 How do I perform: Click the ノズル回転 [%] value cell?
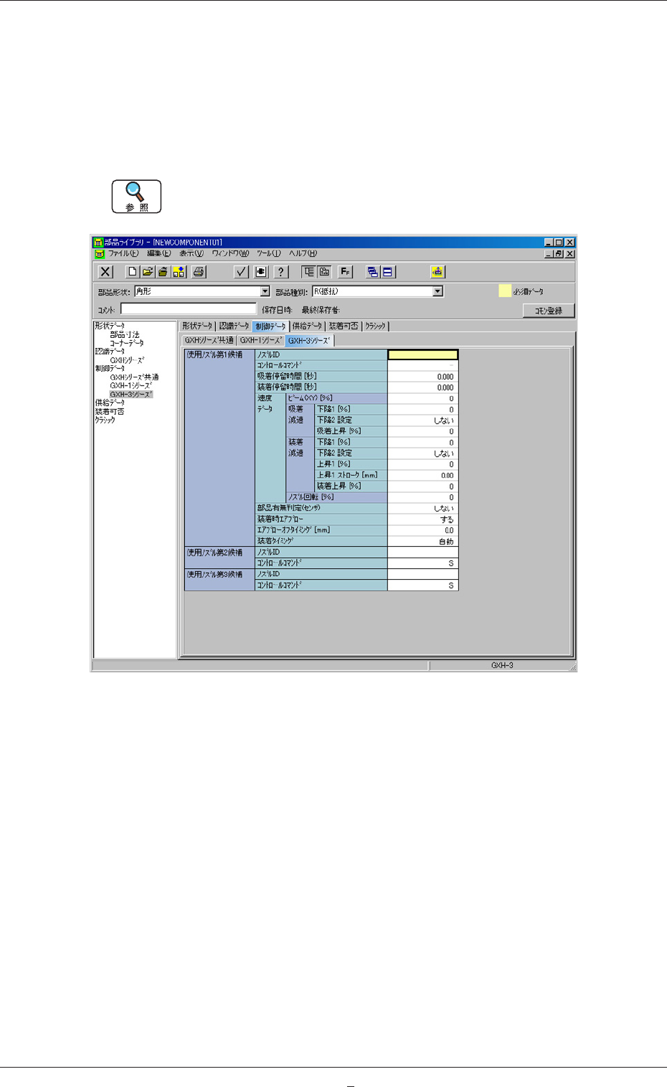(422, 497)
